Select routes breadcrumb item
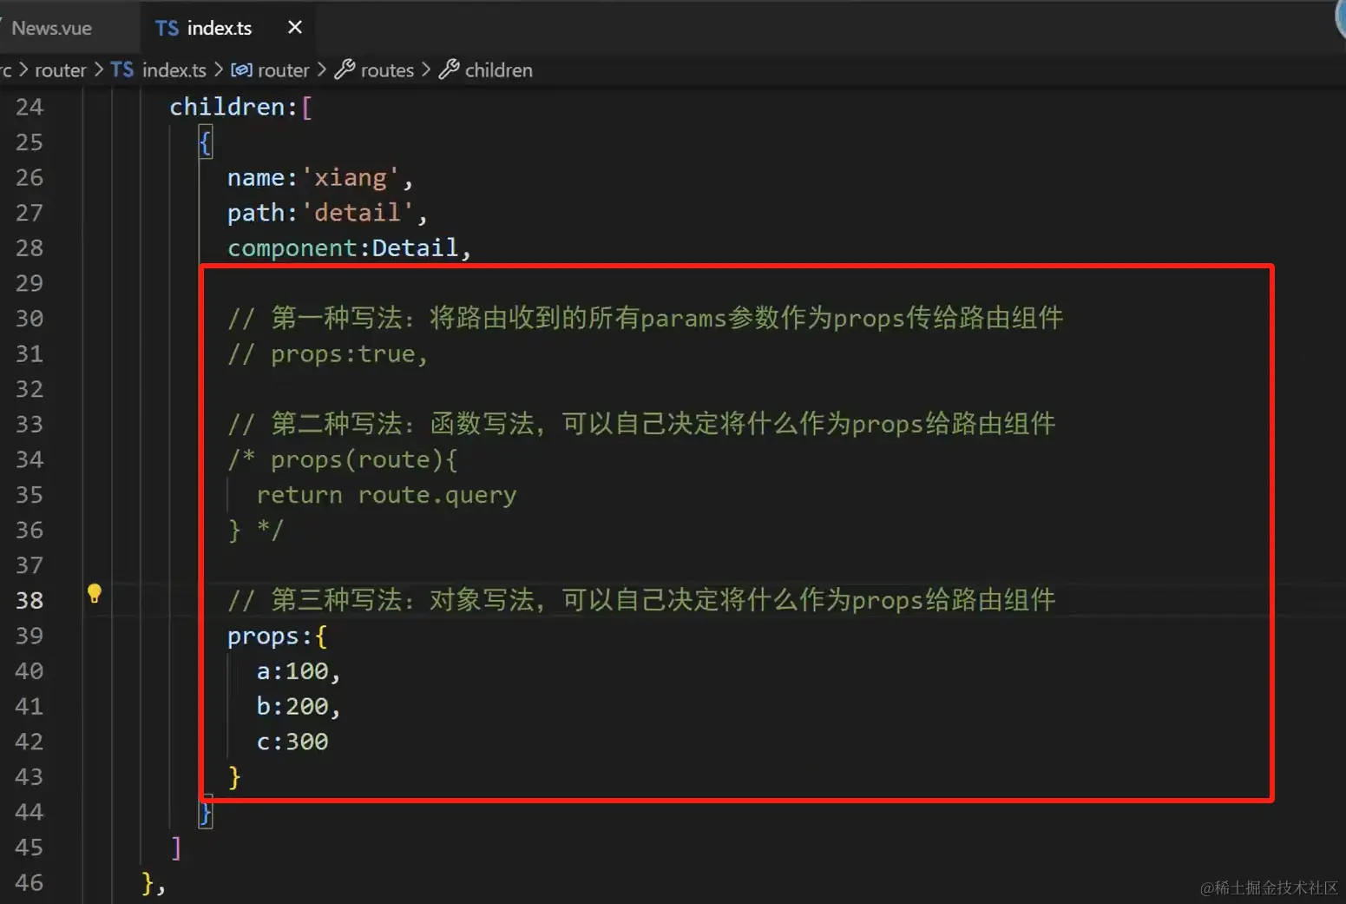The image size is (1346, 904). [387, 70]
